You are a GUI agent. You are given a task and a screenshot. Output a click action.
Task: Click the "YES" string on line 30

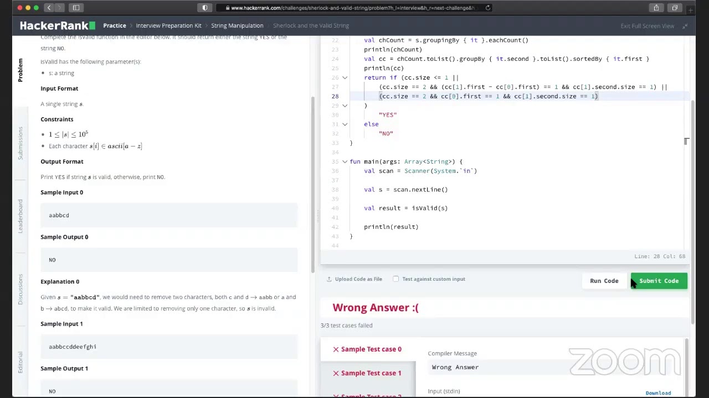tap(388, 115)
